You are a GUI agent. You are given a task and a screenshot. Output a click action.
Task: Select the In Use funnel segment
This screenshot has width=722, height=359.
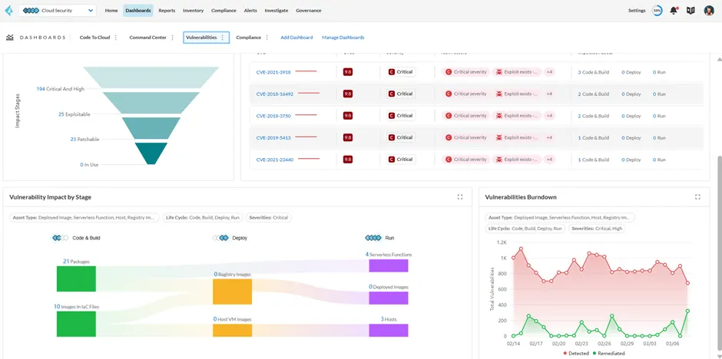[151, 153]
